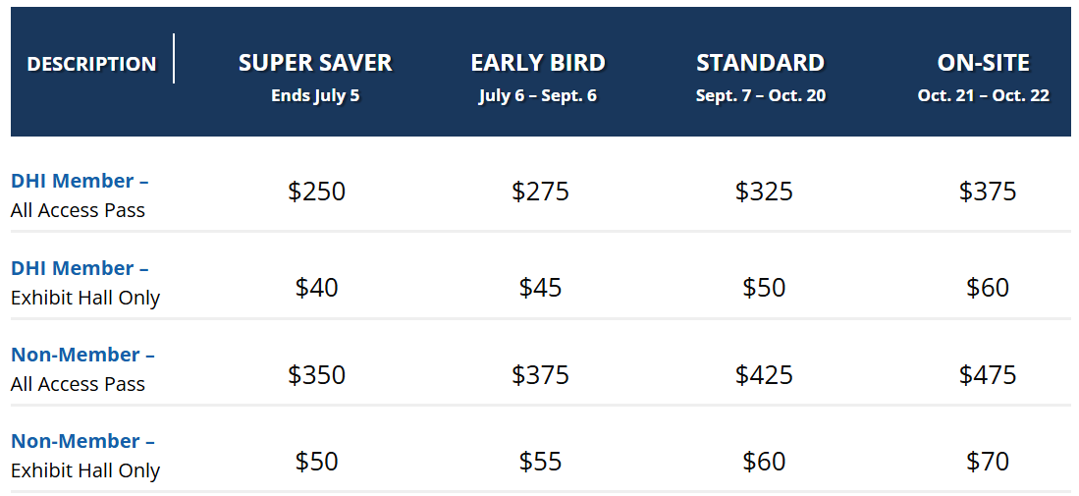This screenshot has height=496, width=1079.
Task: Open the Non-Member link above All Access Pass
Action: (82, 355)
